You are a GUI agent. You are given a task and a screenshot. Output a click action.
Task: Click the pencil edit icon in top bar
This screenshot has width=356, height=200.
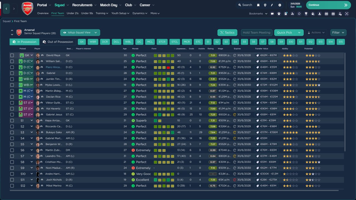click(x=272, y=5)
